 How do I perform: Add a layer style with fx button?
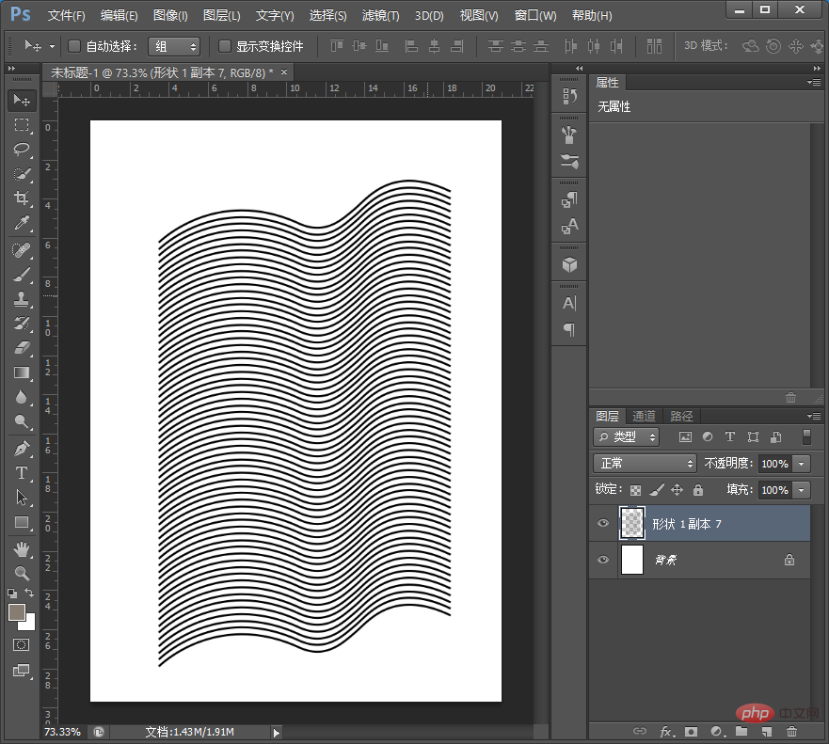pos(665,732)
